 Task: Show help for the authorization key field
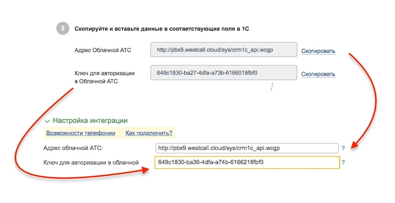tap(343, 163)
